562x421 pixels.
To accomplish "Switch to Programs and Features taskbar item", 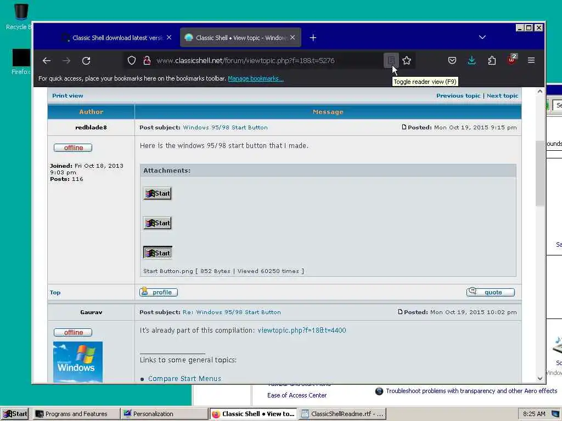I will pos(76,414).
